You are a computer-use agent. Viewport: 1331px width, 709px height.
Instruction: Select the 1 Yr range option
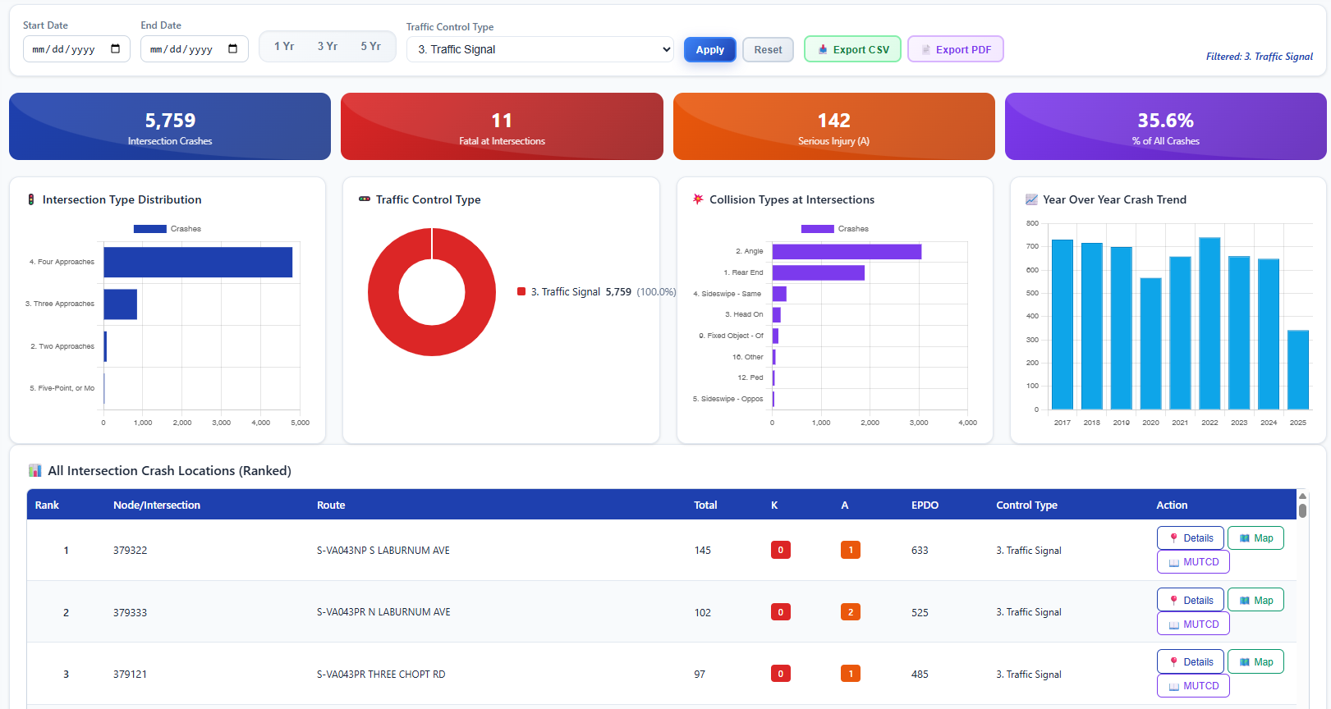(284, 47)
